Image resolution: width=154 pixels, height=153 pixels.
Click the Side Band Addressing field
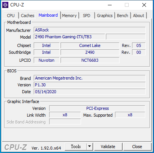65,122
